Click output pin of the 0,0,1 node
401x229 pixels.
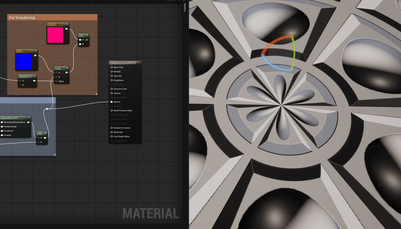point(35,56)
